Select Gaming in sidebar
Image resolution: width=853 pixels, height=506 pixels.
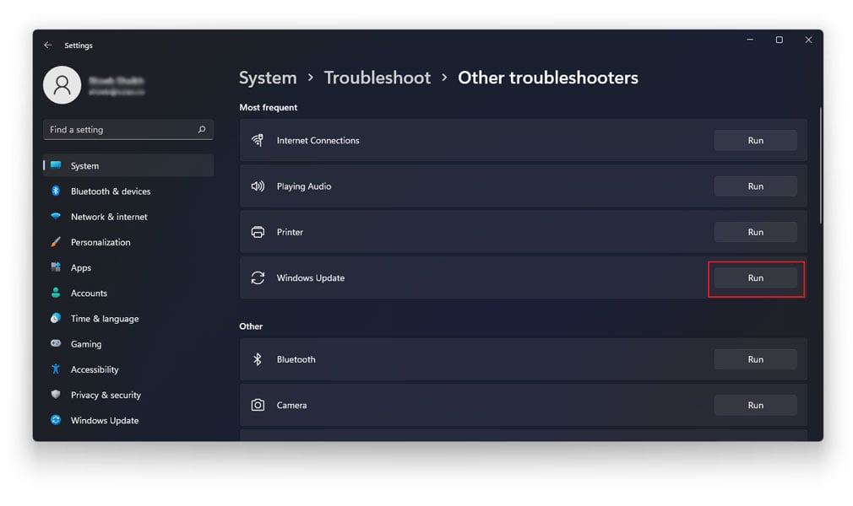pyautogui.click(x=128, y=344)
